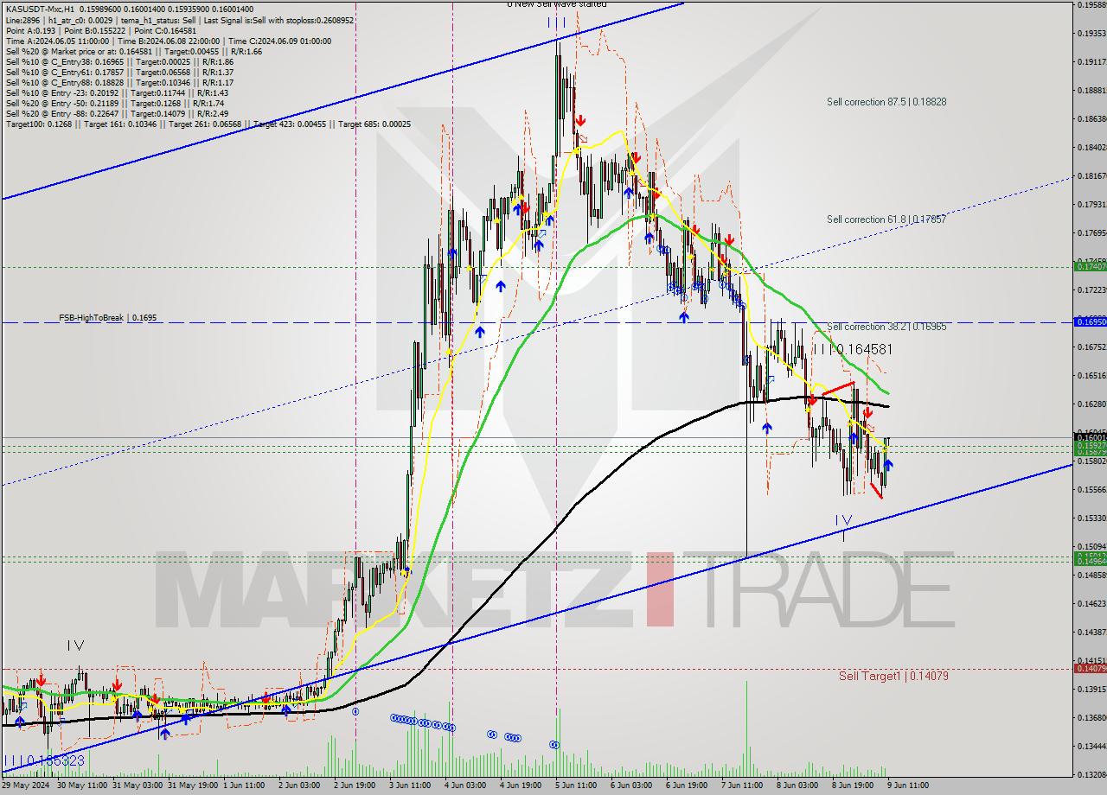This screenshot has width=1107, height=795.
Task: Select the 'Sell %20 @ Entry -88' line
Action: tap(117, 114)
